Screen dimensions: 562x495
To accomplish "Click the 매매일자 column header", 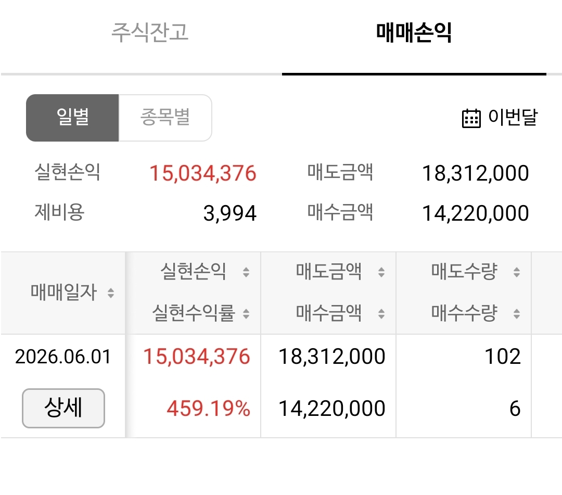I will pos(63,293).
